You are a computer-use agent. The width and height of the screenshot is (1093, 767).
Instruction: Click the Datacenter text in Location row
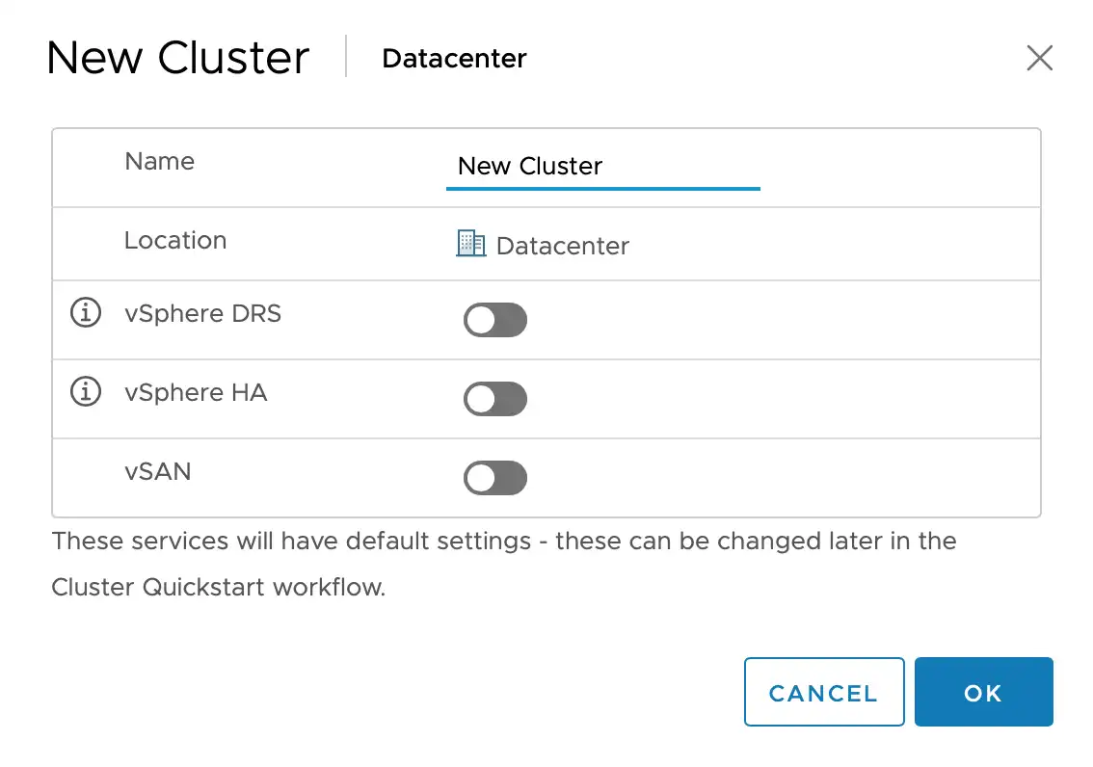(x=563, y=246)
